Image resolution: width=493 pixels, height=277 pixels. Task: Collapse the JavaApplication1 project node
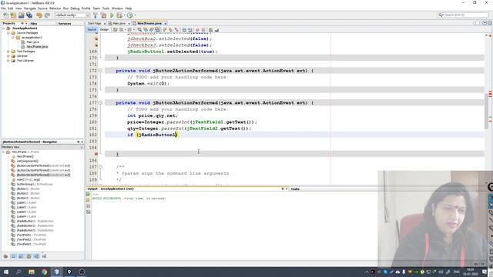click(x=4, y=28)
